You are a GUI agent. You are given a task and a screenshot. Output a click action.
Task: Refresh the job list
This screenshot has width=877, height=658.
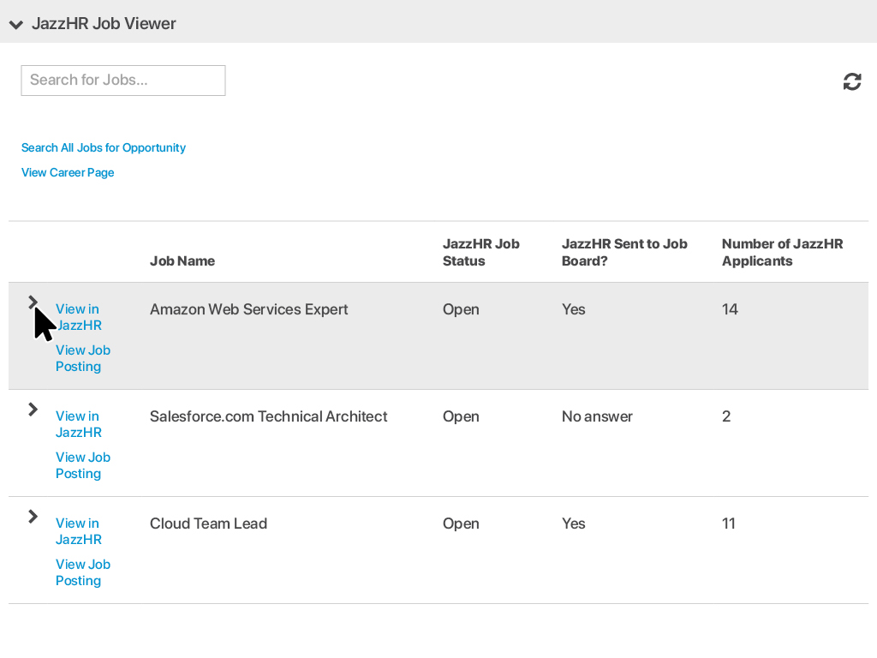coord(851,81)
